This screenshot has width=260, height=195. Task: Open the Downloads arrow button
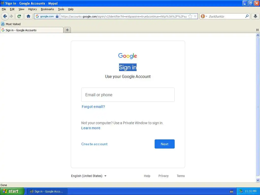click(255, 16)
